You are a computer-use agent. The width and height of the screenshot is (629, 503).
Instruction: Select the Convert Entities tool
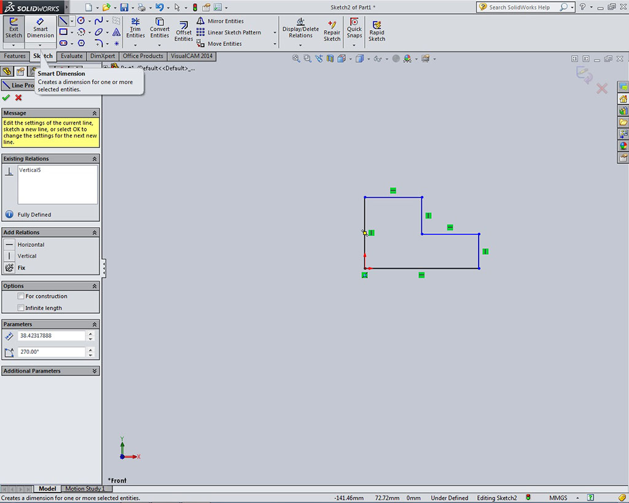(x=160, y=28)
